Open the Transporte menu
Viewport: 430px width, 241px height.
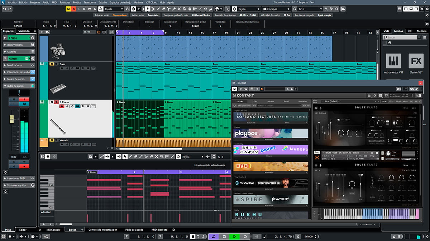90,2
